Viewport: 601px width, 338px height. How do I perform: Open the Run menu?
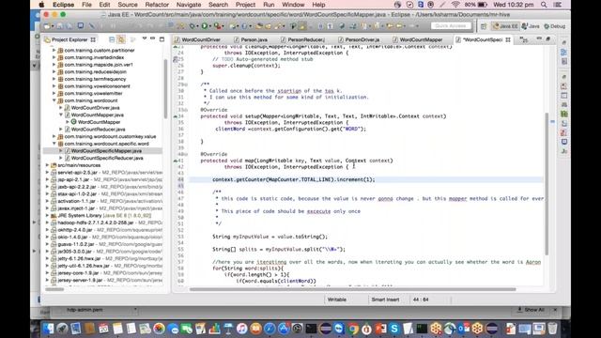(269, 5)
